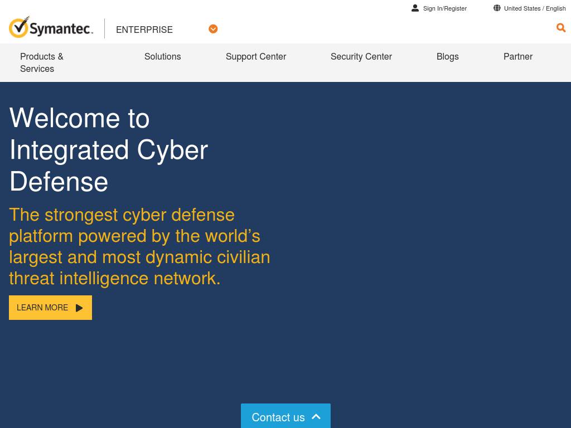The width and height of the screenshot is (571, 428).
Task: Open the Security Center menu item
Action: (361, 56)
